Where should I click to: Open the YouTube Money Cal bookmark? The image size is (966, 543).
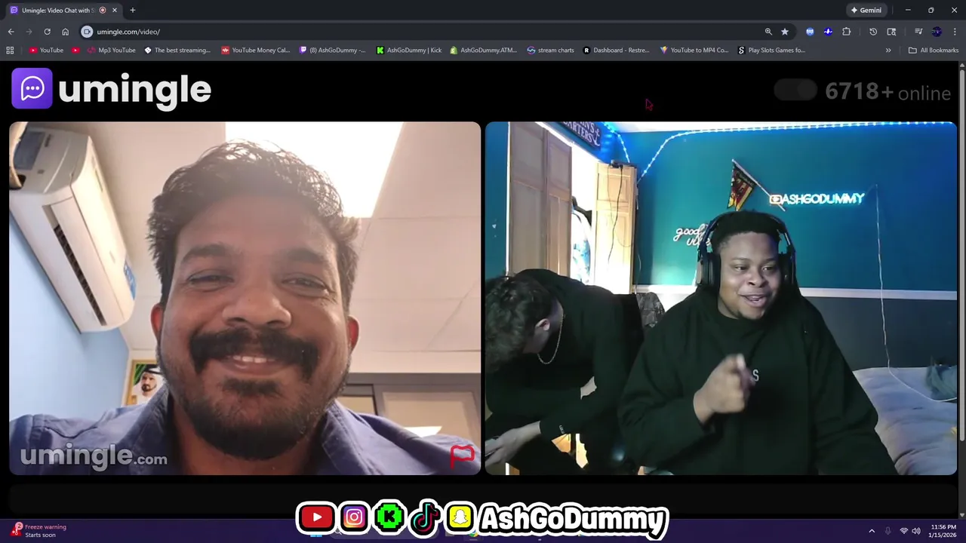point(255,50)
